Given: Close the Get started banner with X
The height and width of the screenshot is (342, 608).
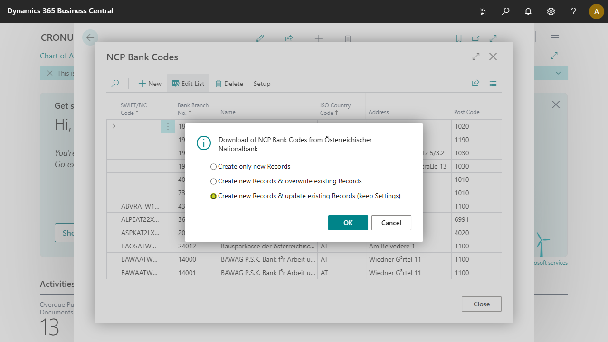Looking at the screenshot, I should [556, 104].
